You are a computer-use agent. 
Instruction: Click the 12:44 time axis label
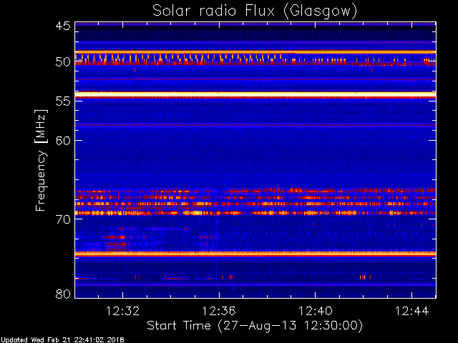click(412, 311)
